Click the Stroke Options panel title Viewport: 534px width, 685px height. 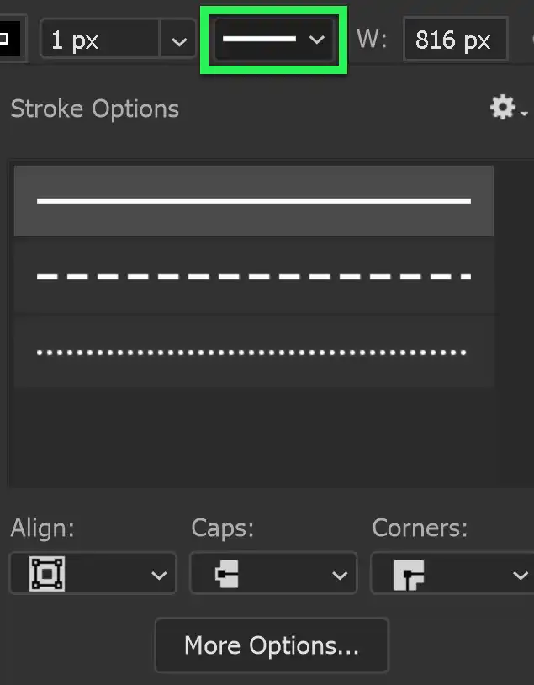94,109
